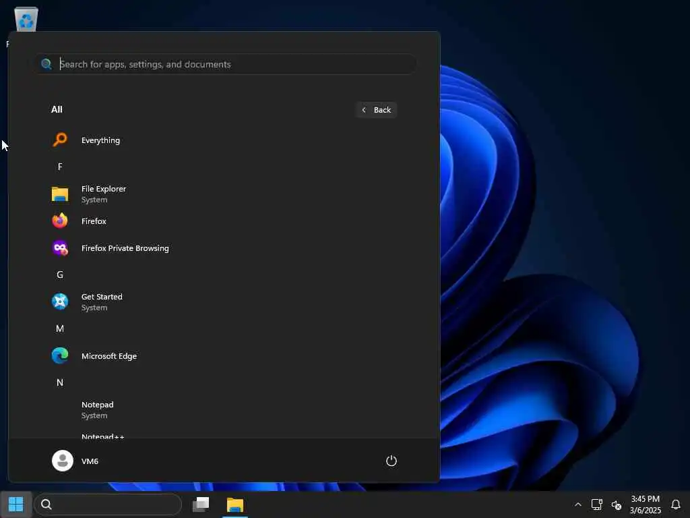Viewport: 690px width, 518px height.
Task: Open Firefox browser icon in app list
Action: pyautogui.click(x=60, y=221)
